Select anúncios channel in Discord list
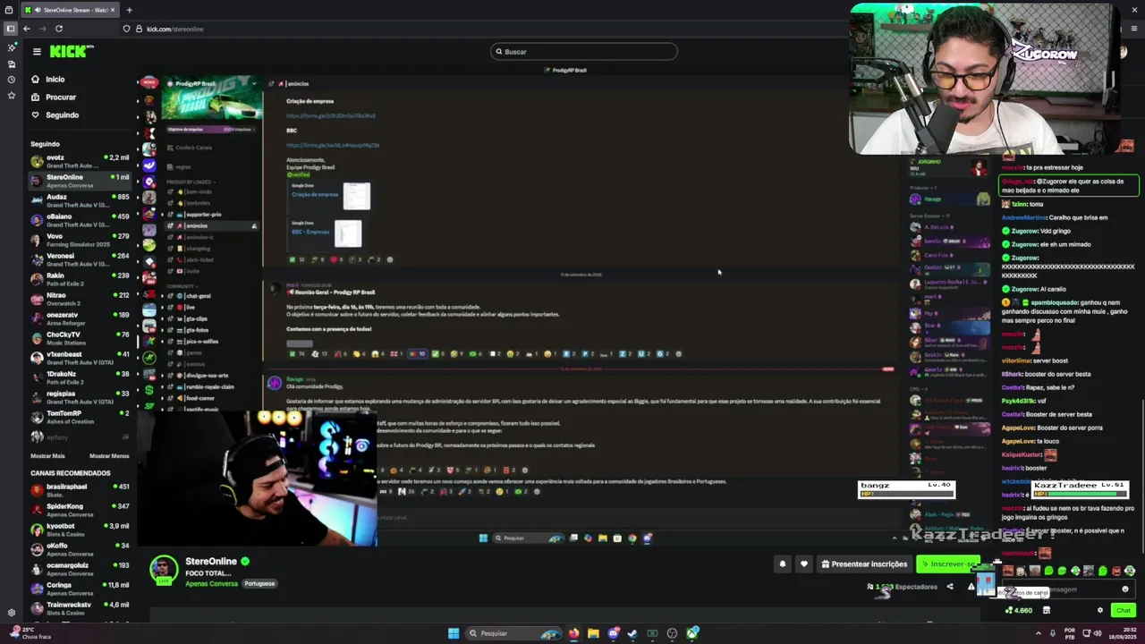This screenshot has height=644, width=1145. [212, 225]
